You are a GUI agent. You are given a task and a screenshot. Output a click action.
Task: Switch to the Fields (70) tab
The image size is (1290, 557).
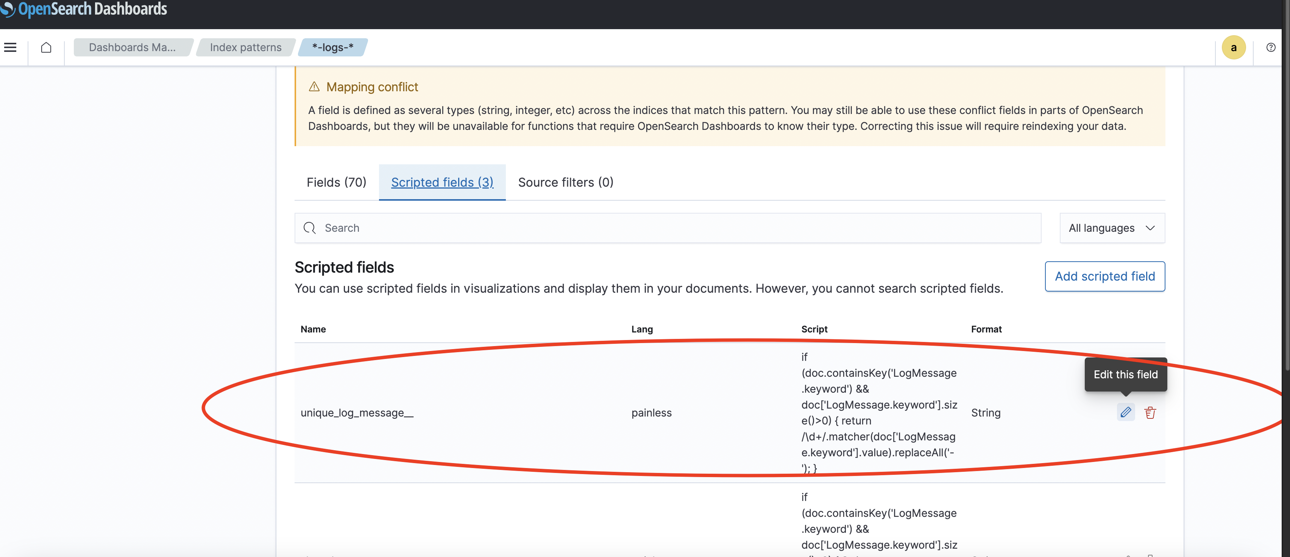pyautogui.click(x=336, y=182)
